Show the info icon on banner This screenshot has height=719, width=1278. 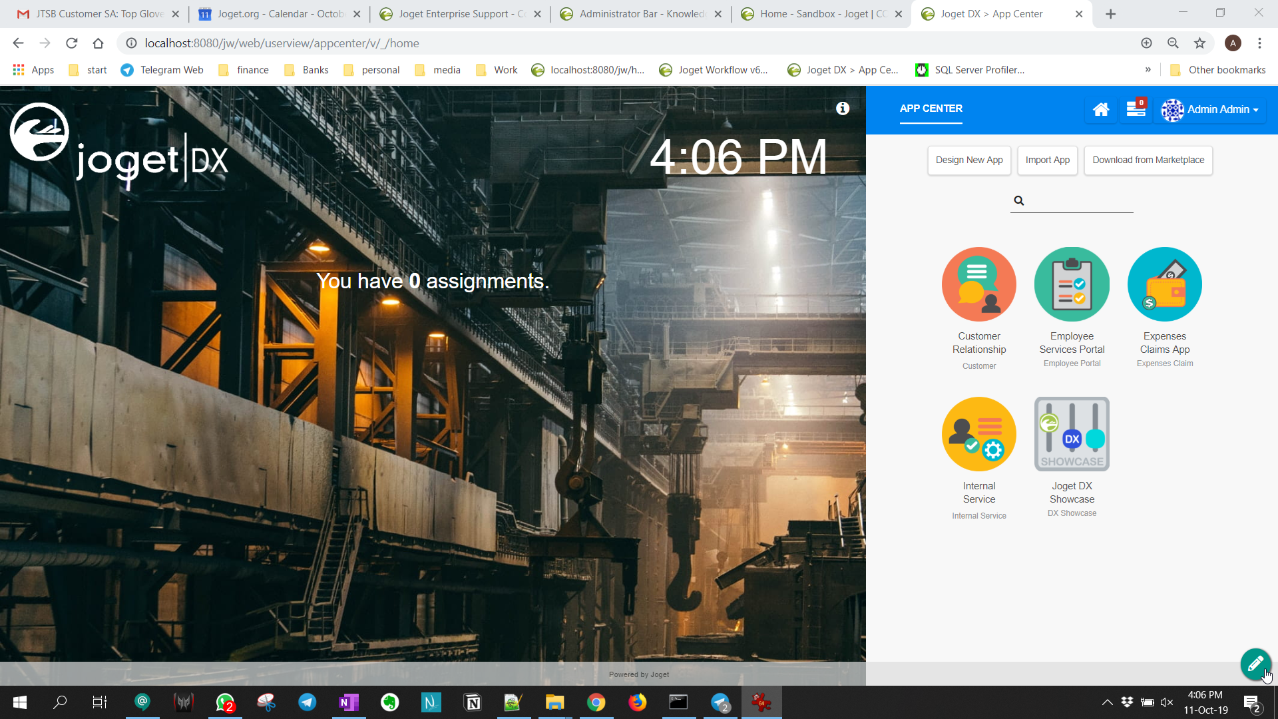tap(843, 109)
